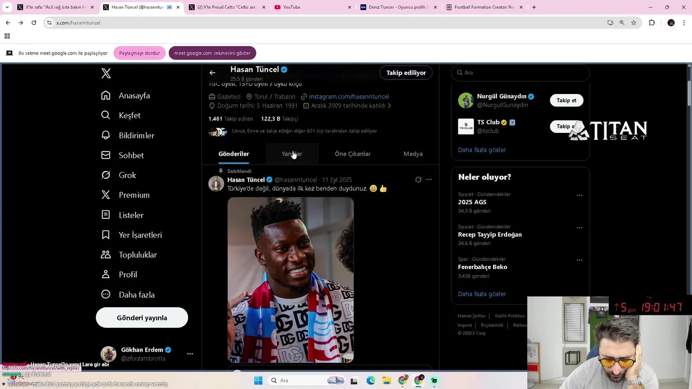Viewport: 692px width, 389px height.
Task: Expand account info chevron after join date
Action: 389,106
